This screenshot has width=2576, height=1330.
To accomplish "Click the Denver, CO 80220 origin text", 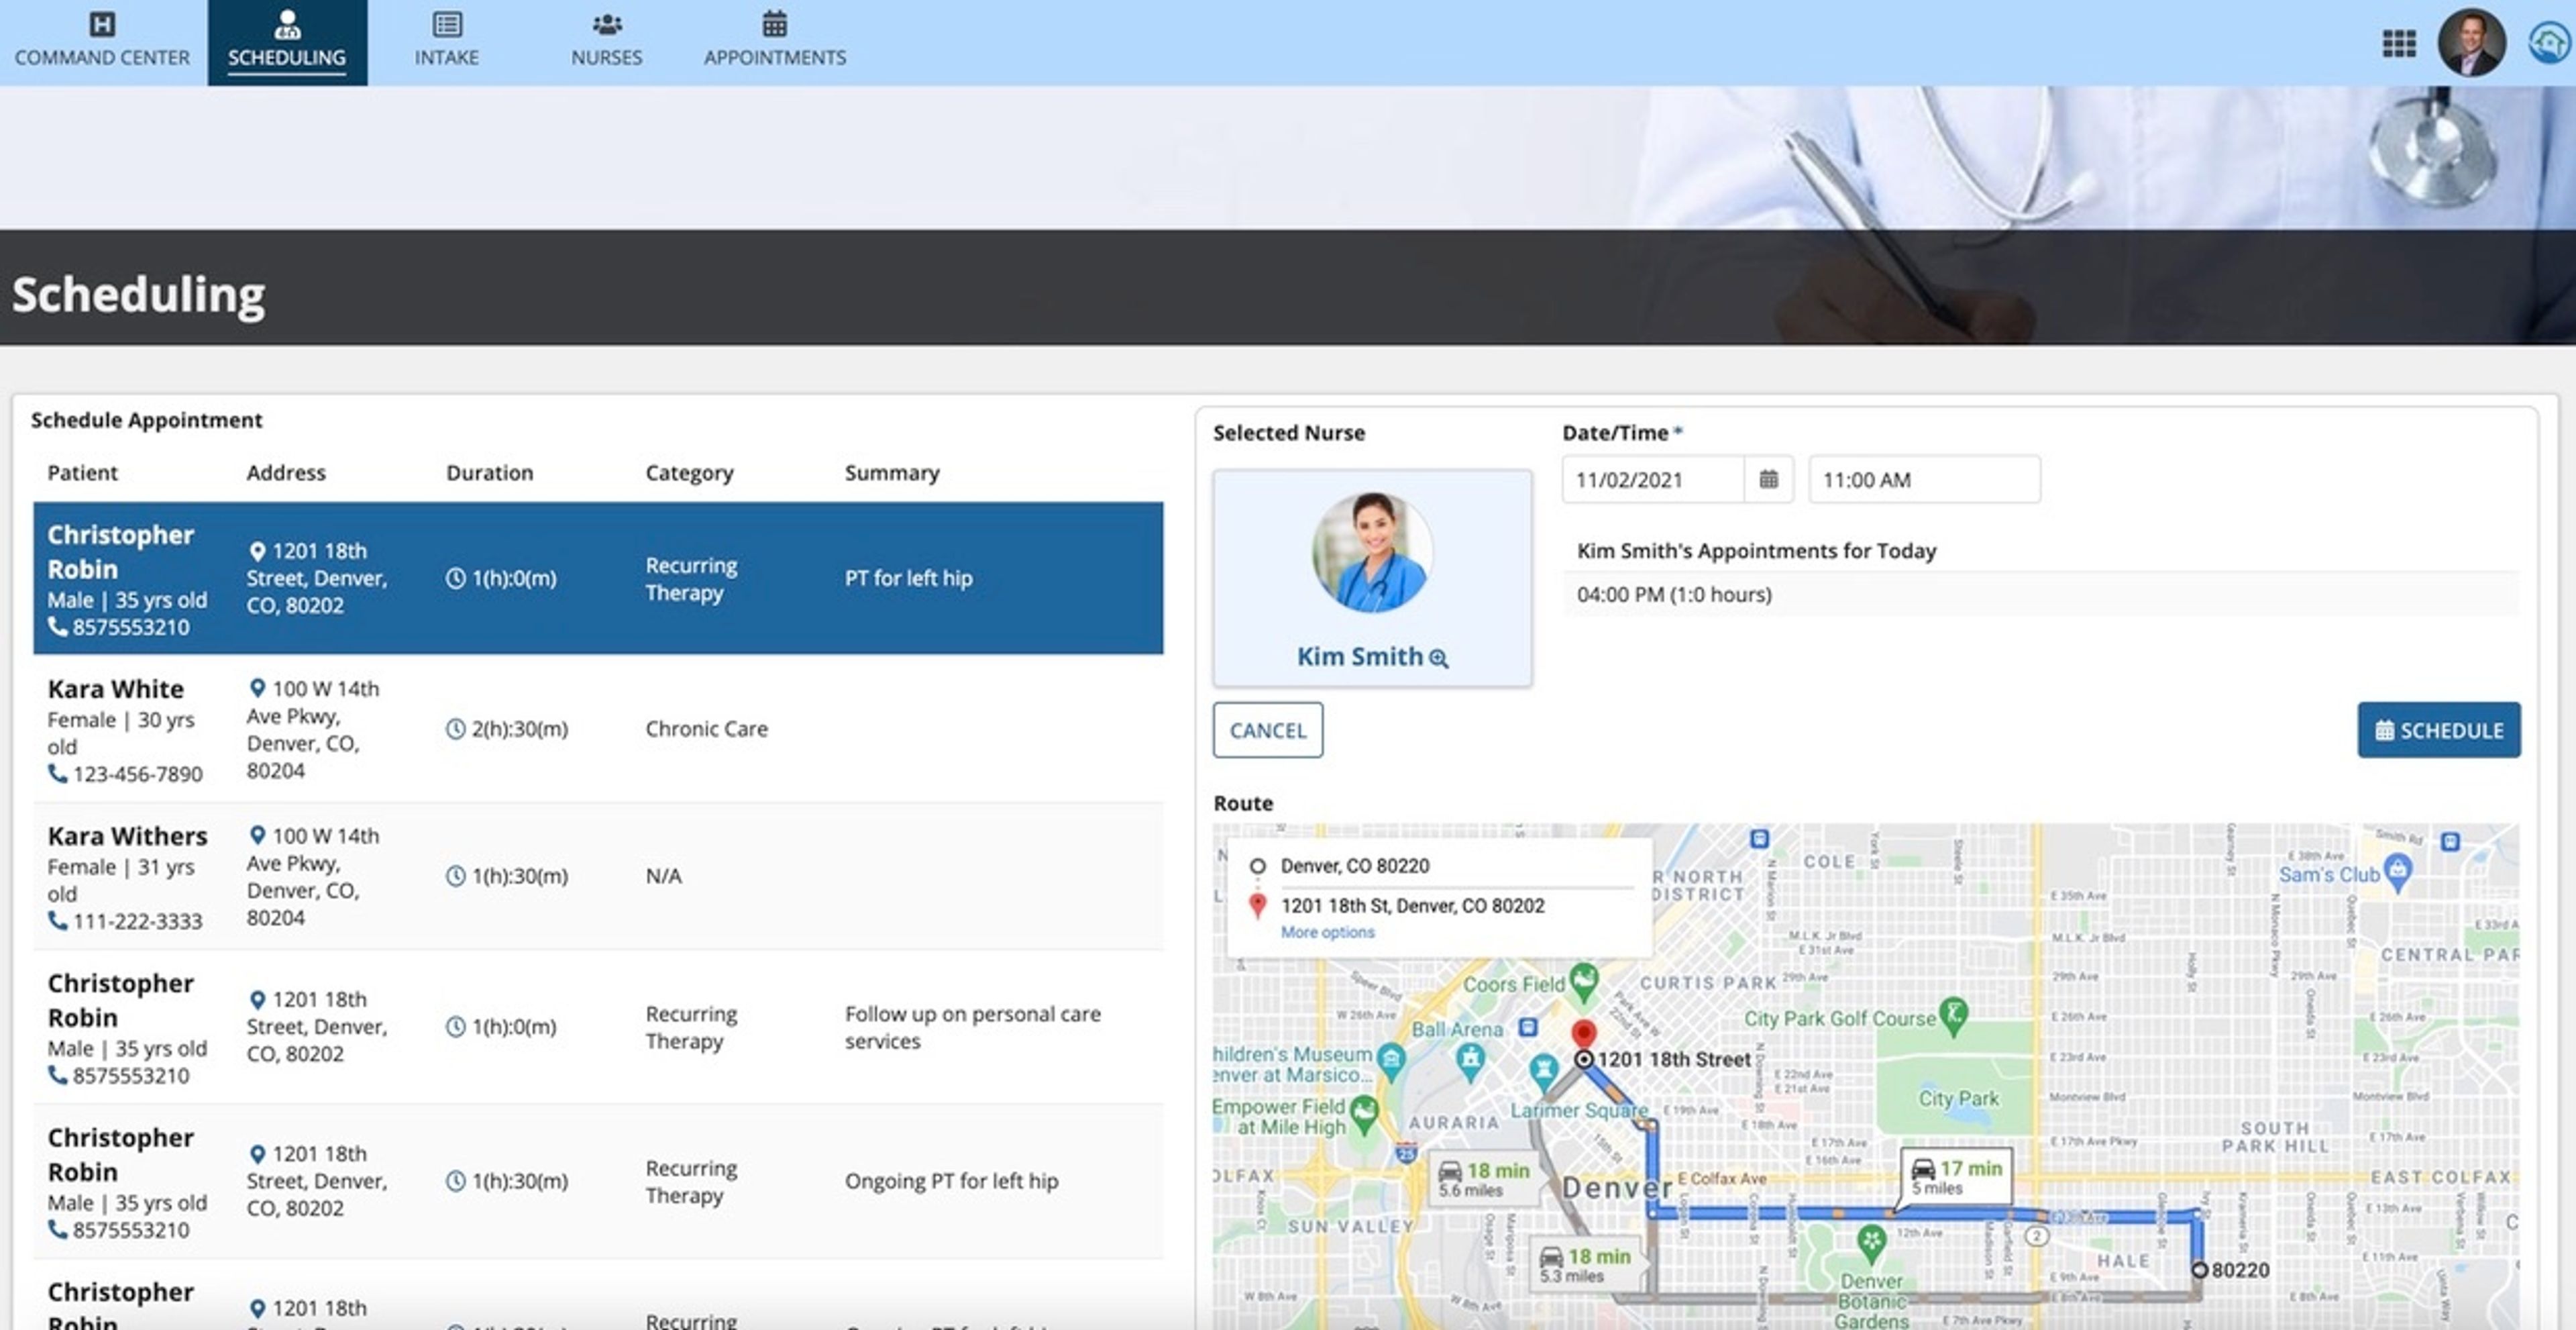I will pyautogui.click(x=1354, y=866).
